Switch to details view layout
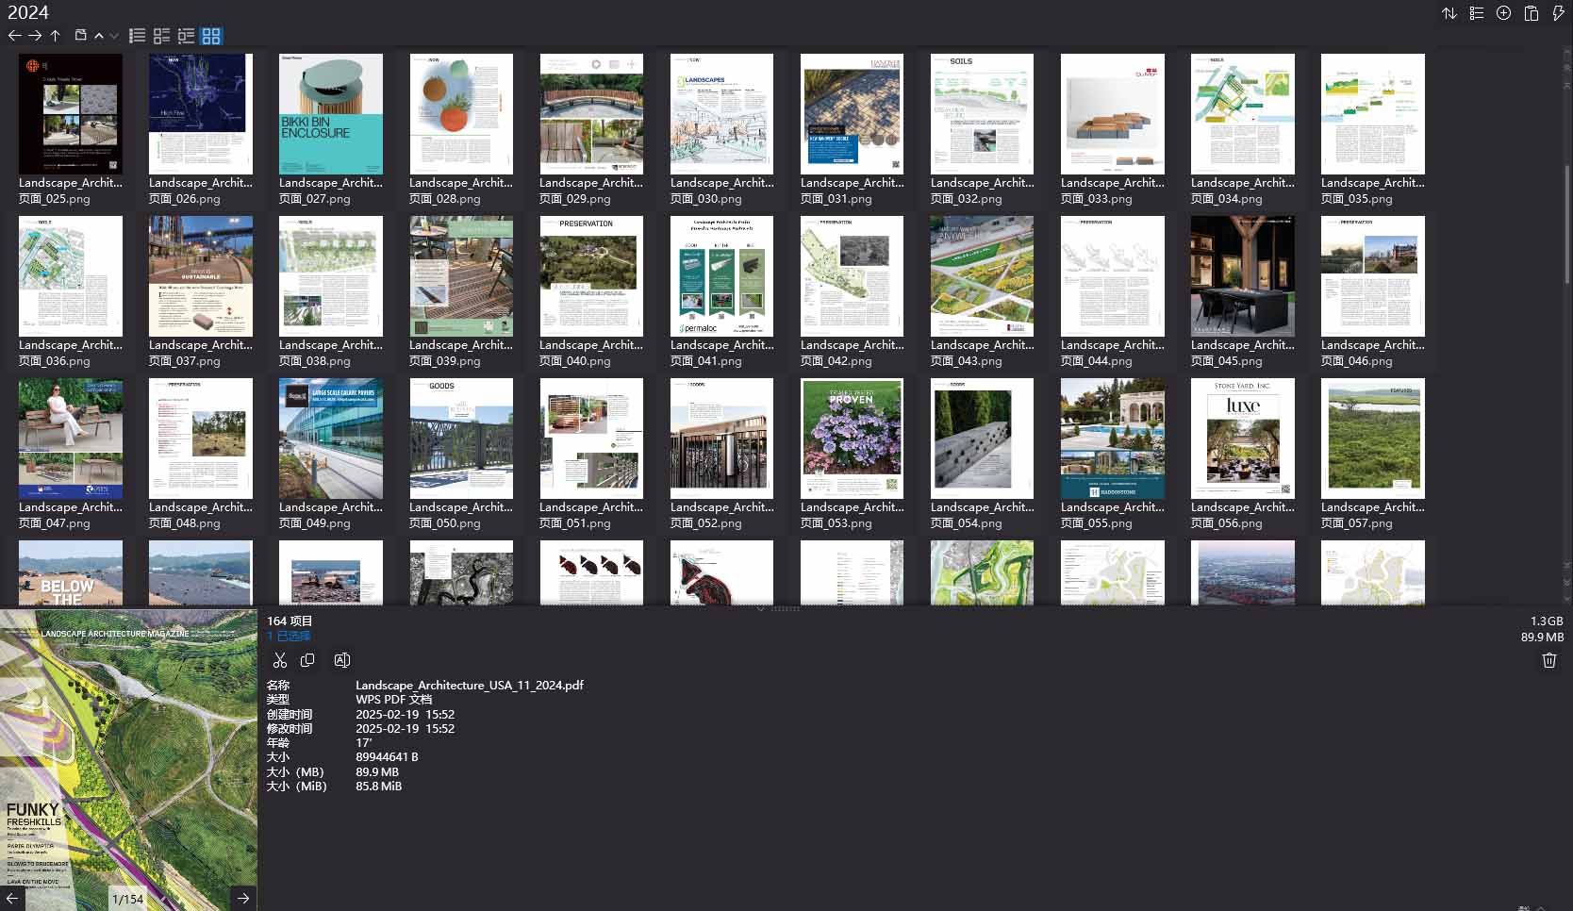This screenshot has height=911, width=1573. click(x=160, y=35)
